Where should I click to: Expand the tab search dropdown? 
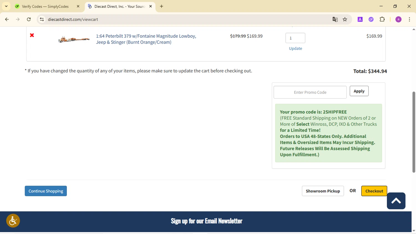click(x=6, y=6)
